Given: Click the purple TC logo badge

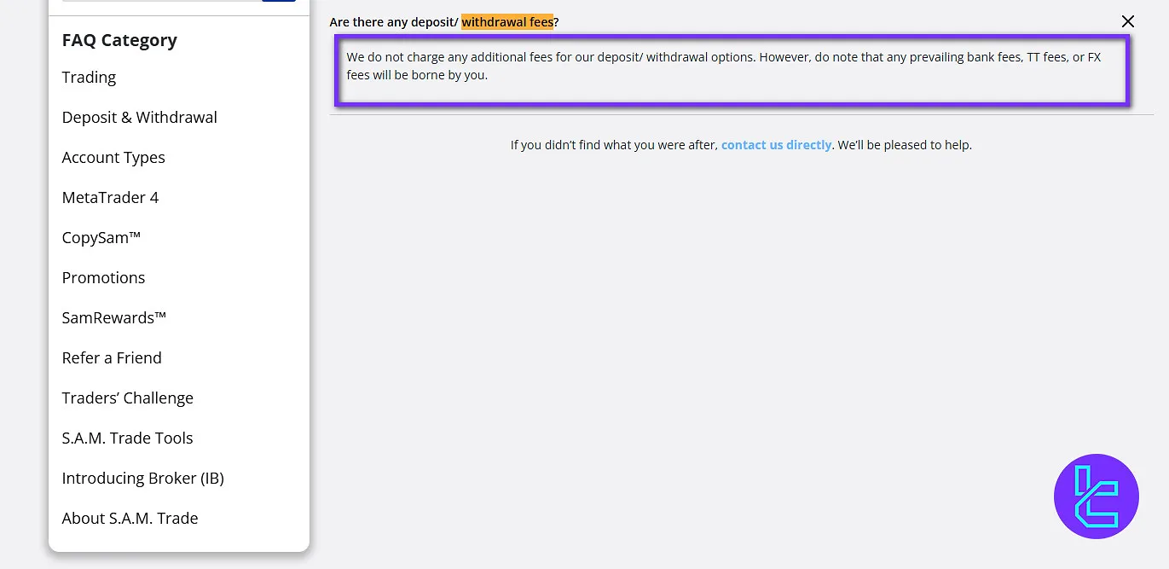Looking at the screenshot, I should pos(1096,496).
